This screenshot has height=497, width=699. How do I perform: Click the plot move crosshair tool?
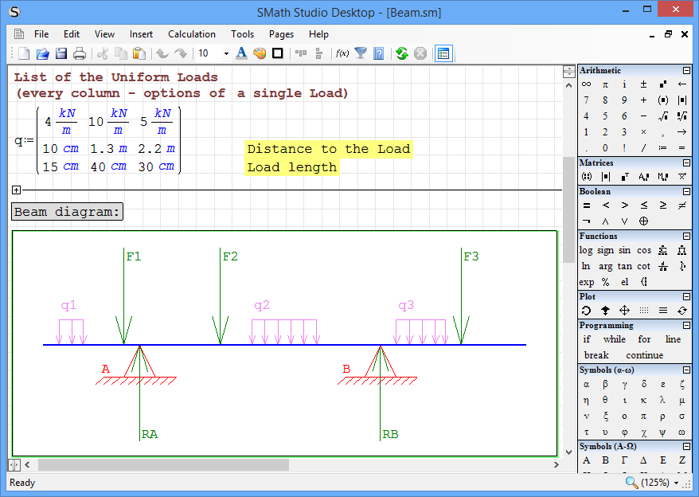pyautogui.click(x=624, y=311)
